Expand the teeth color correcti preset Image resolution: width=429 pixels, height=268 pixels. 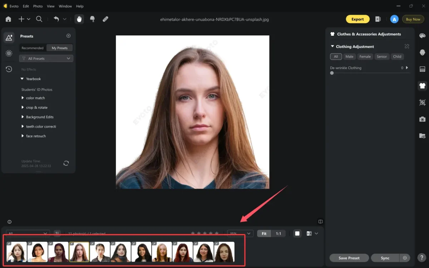click(23, 126)
